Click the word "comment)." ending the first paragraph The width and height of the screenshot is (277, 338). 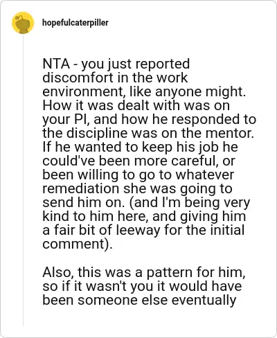[x=78, y=244]
